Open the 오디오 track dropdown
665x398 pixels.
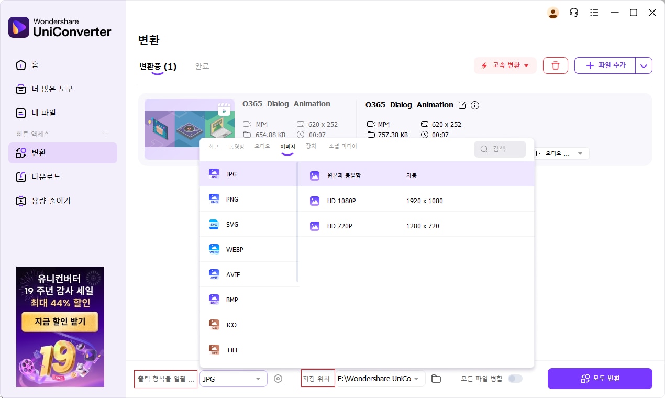pyautogui.click(x=561, y=153)
